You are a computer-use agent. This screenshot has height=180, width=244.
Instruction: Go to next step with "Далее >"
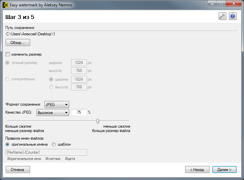[224, 170]
